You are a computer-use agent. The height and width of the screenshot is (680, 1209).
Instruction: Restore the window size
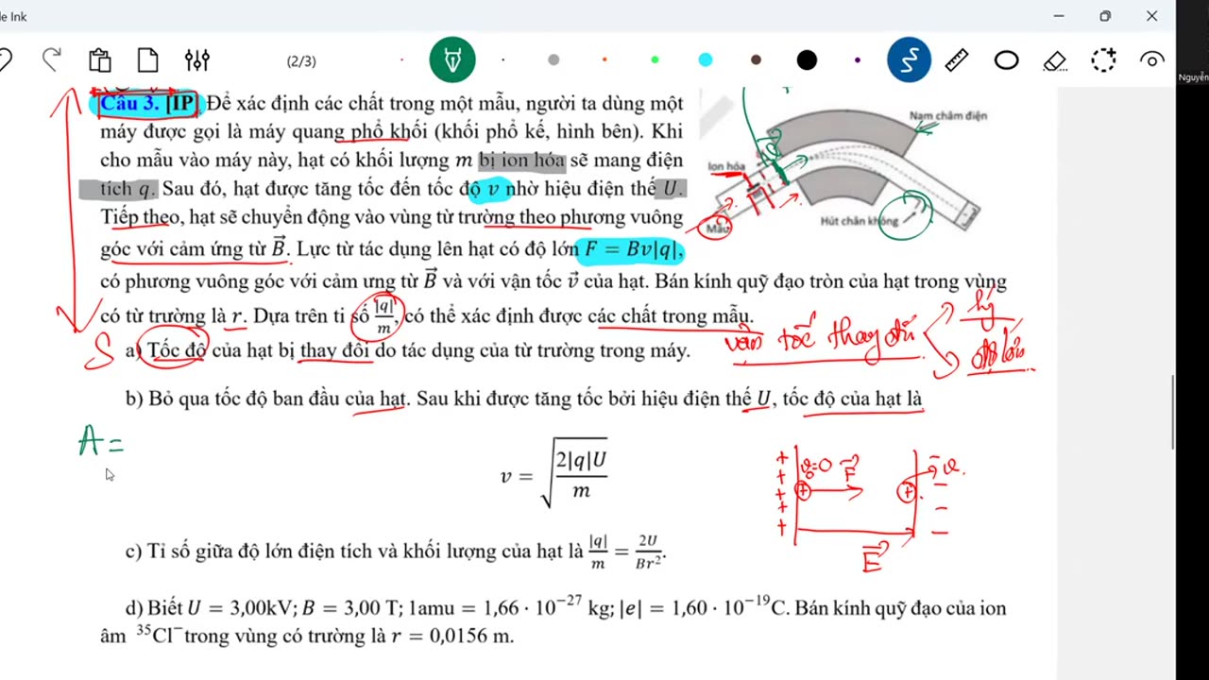coord(1105,16)
